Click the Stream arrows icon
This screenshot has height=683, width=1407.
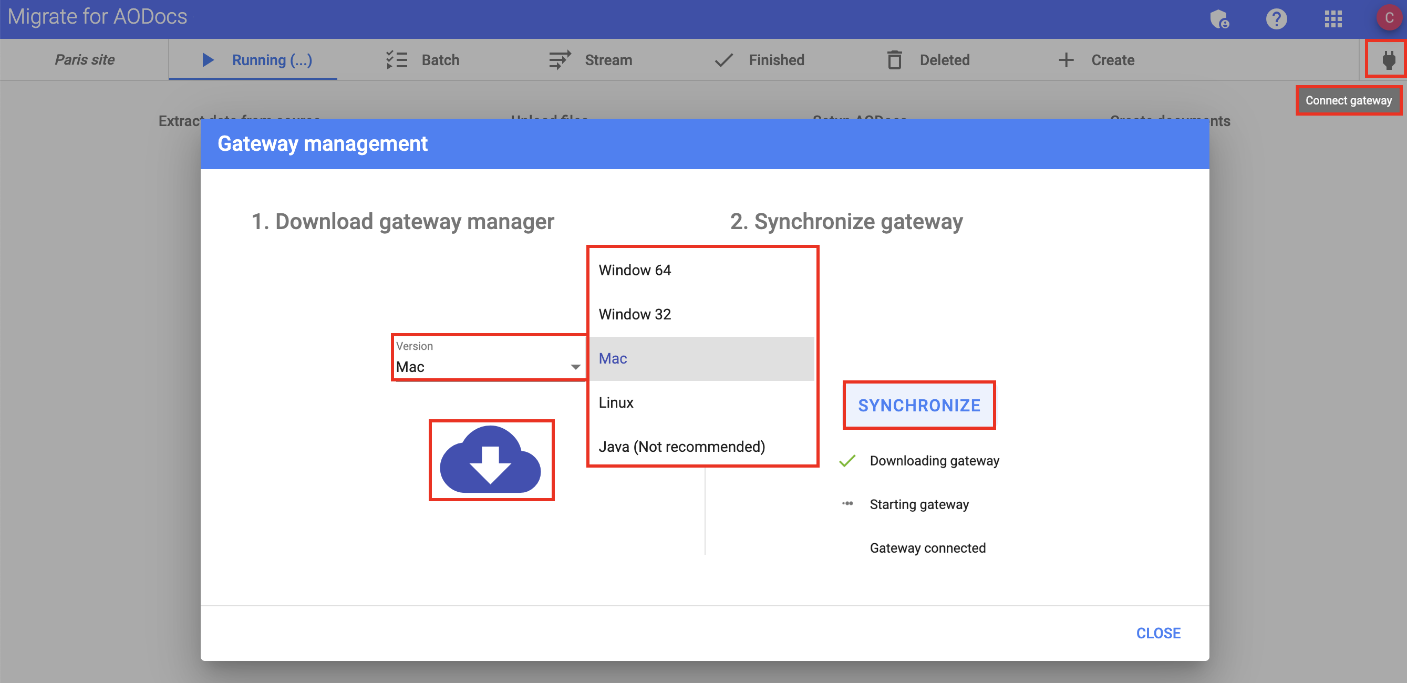coord(560,59)
